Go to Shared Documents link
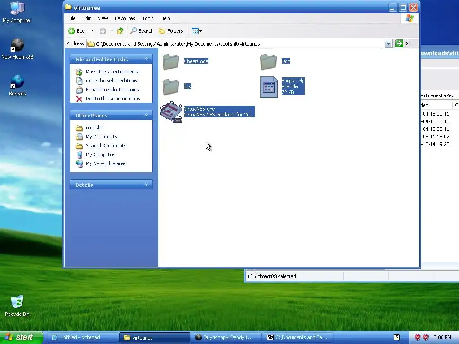459x344 pixels. (x=106, y=146)
